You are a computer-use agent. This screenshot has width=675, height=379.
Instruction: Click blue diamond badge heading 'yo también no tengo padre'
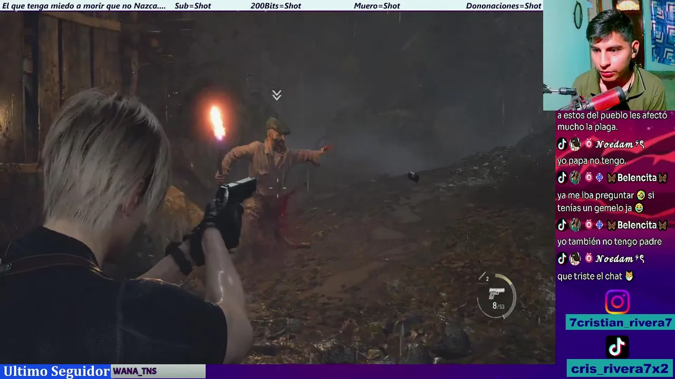pos(599,225)
